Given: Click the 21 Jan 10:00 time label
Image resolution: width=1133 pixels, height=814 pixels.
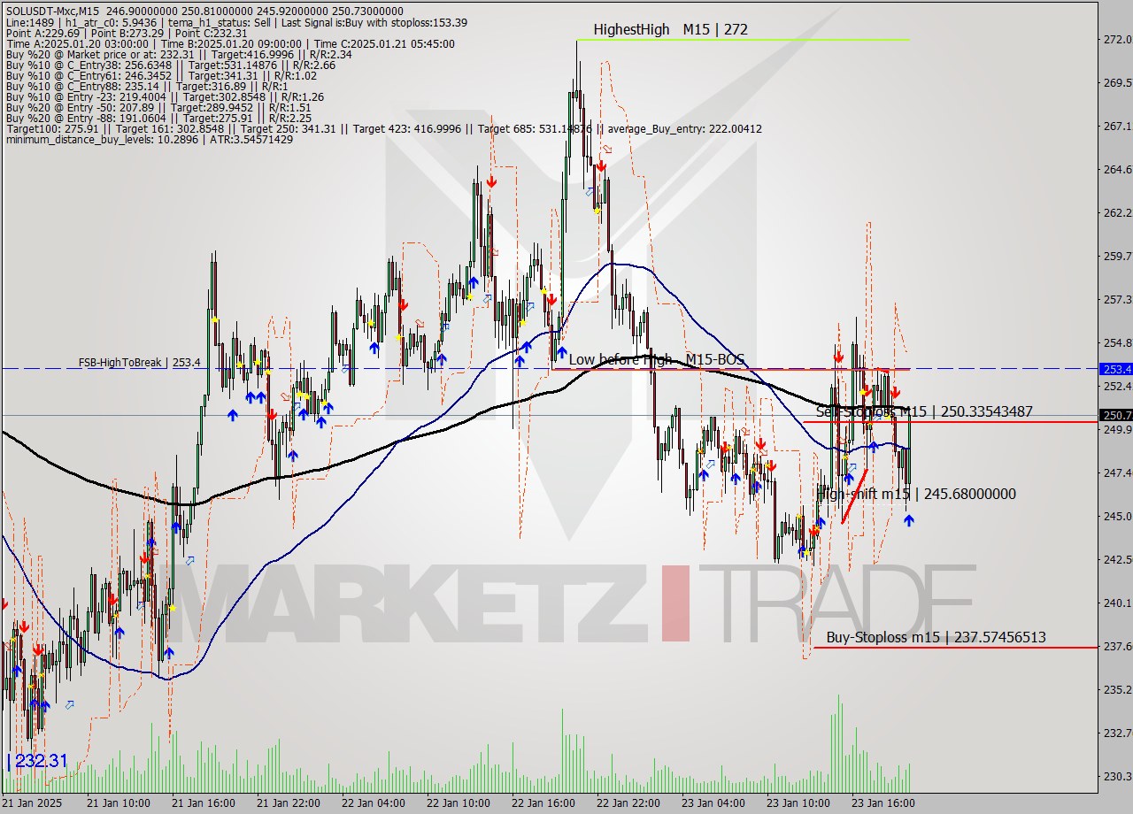Looking at the screenshot, I should (x=119, y=802).
